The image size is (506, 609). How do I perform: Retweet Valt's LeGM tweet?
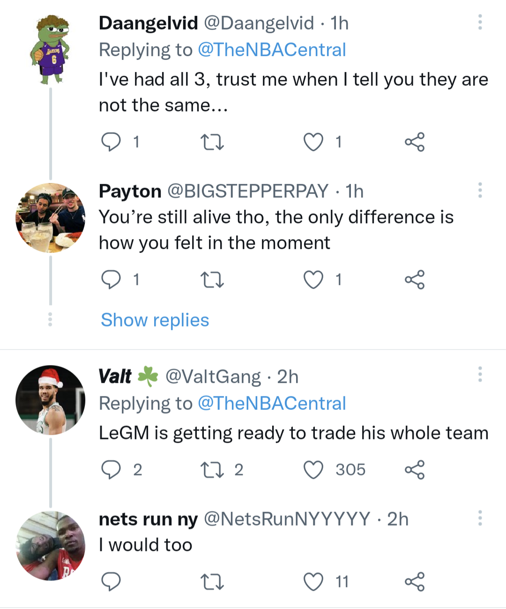[x=212, y=469]
